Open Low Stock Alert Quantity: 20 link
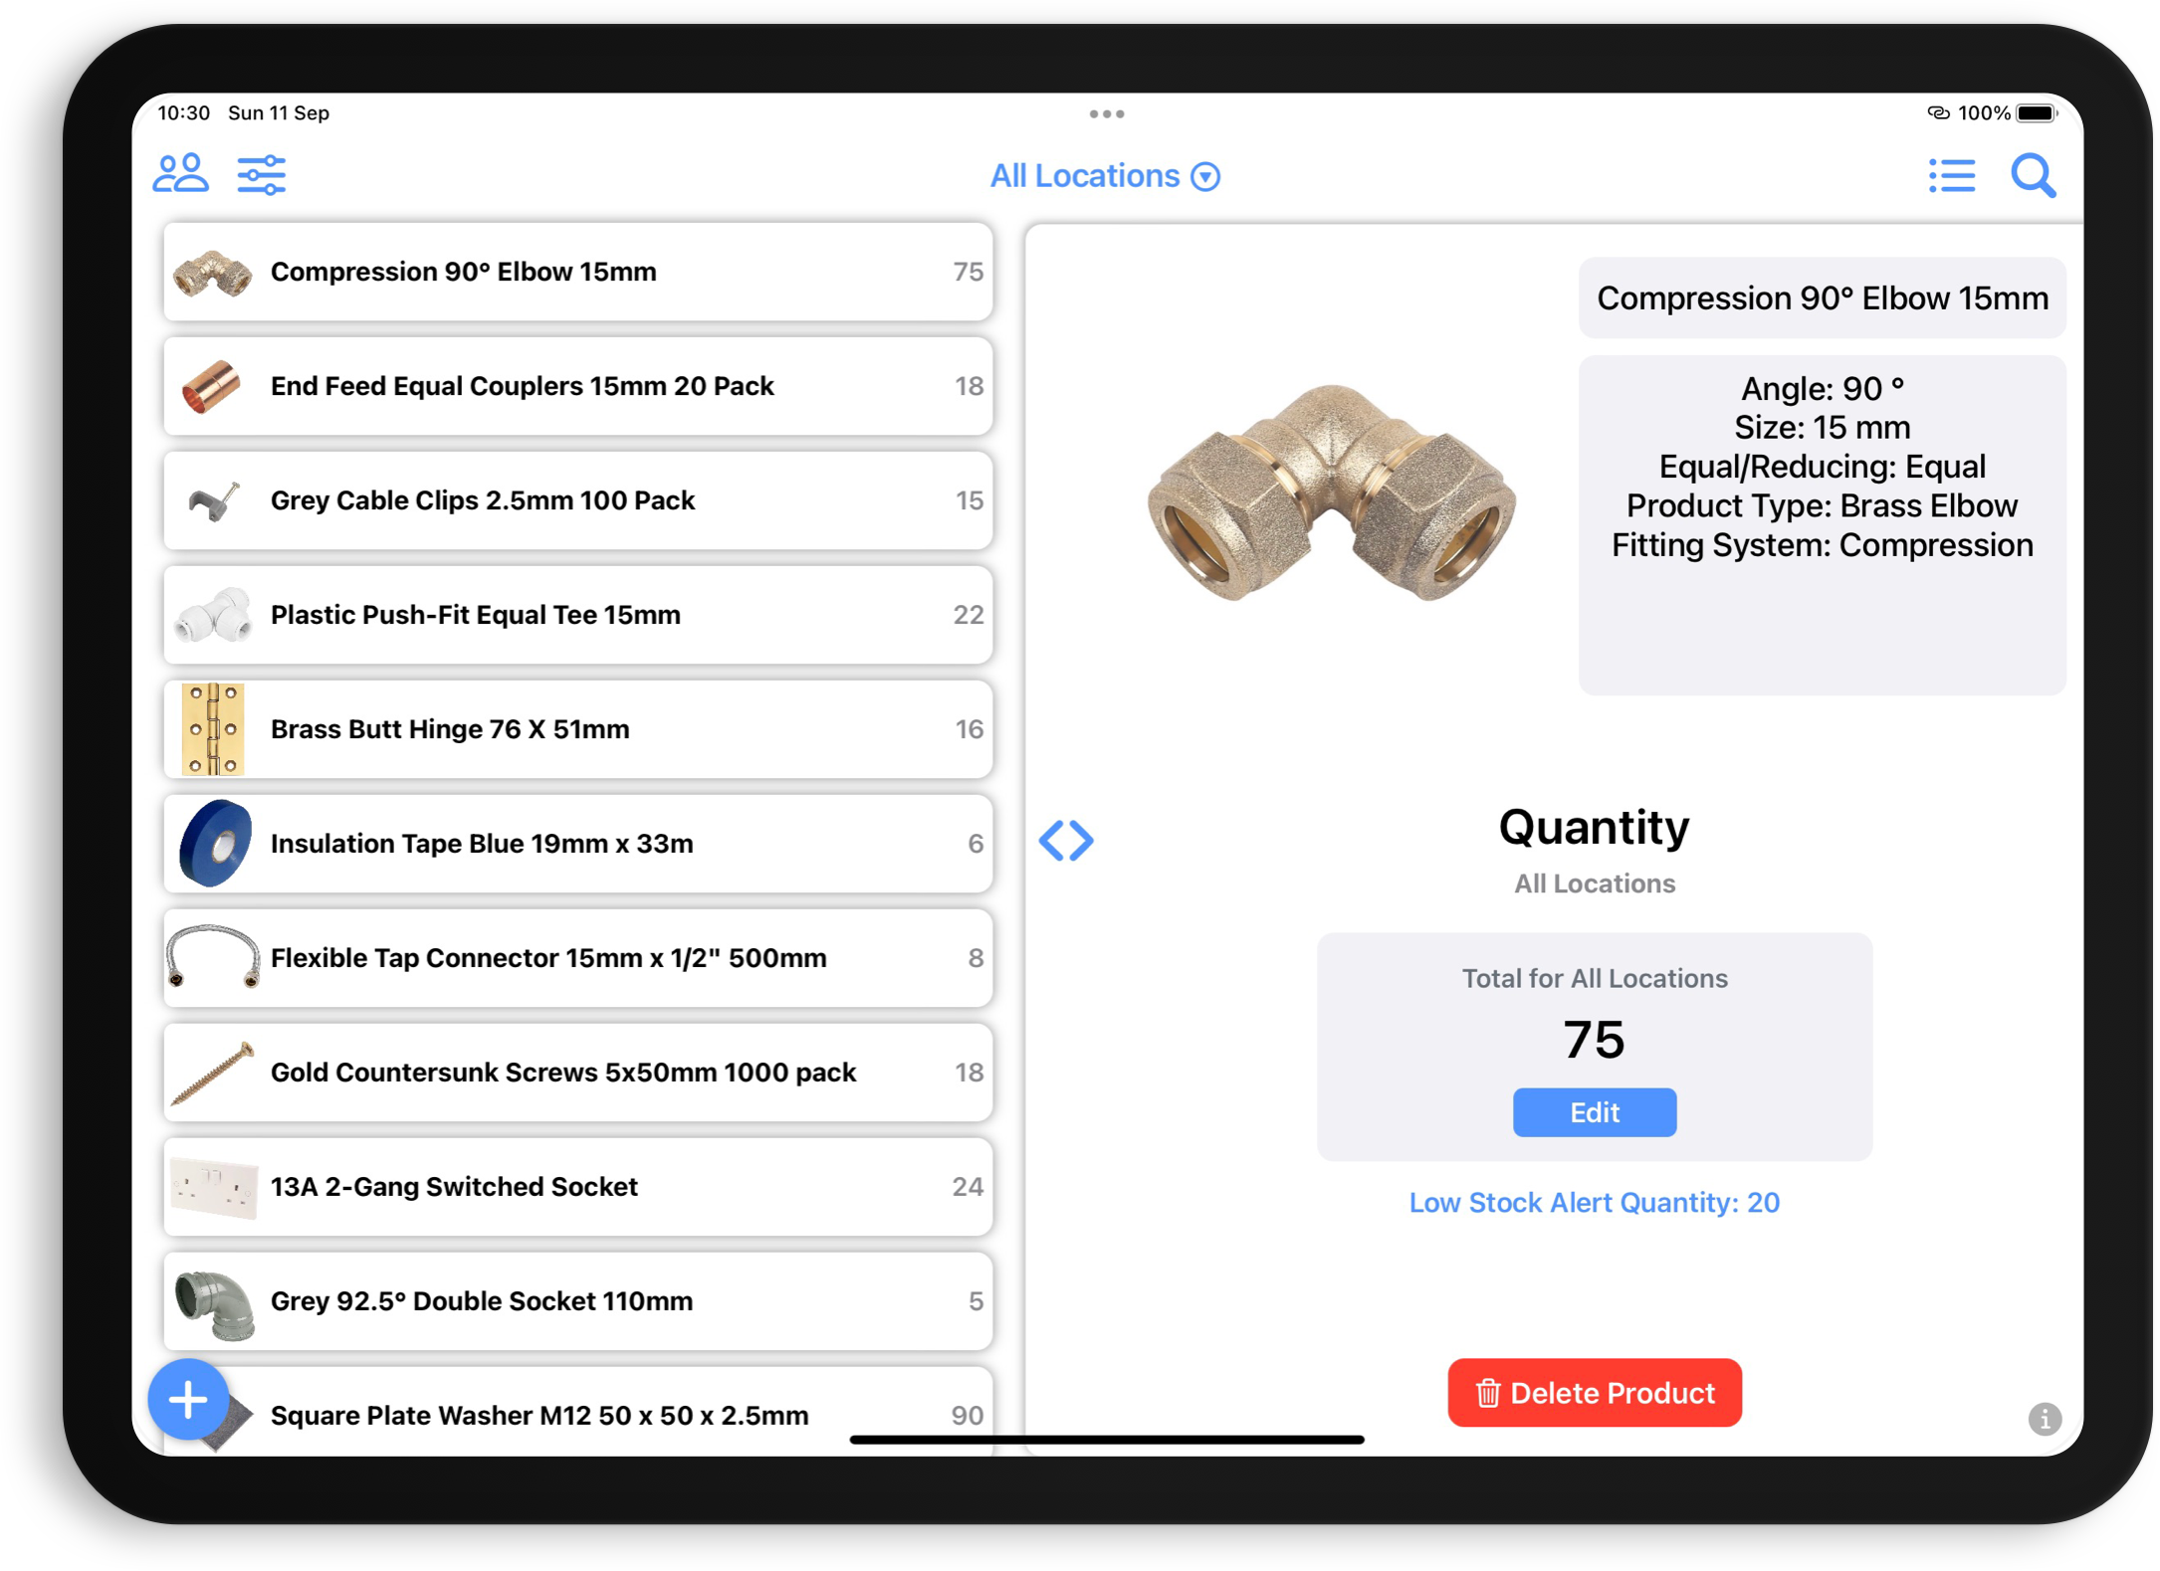Screen dimensions: 2160x1571 pyautogui.click(x=1594, y=1203)
